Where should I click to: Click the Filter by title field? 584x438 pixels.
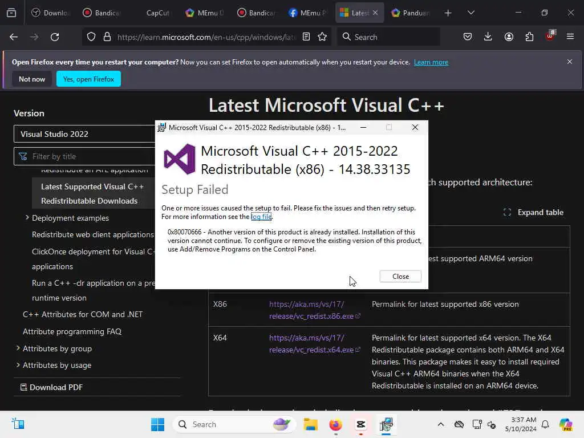pos(84,156)
